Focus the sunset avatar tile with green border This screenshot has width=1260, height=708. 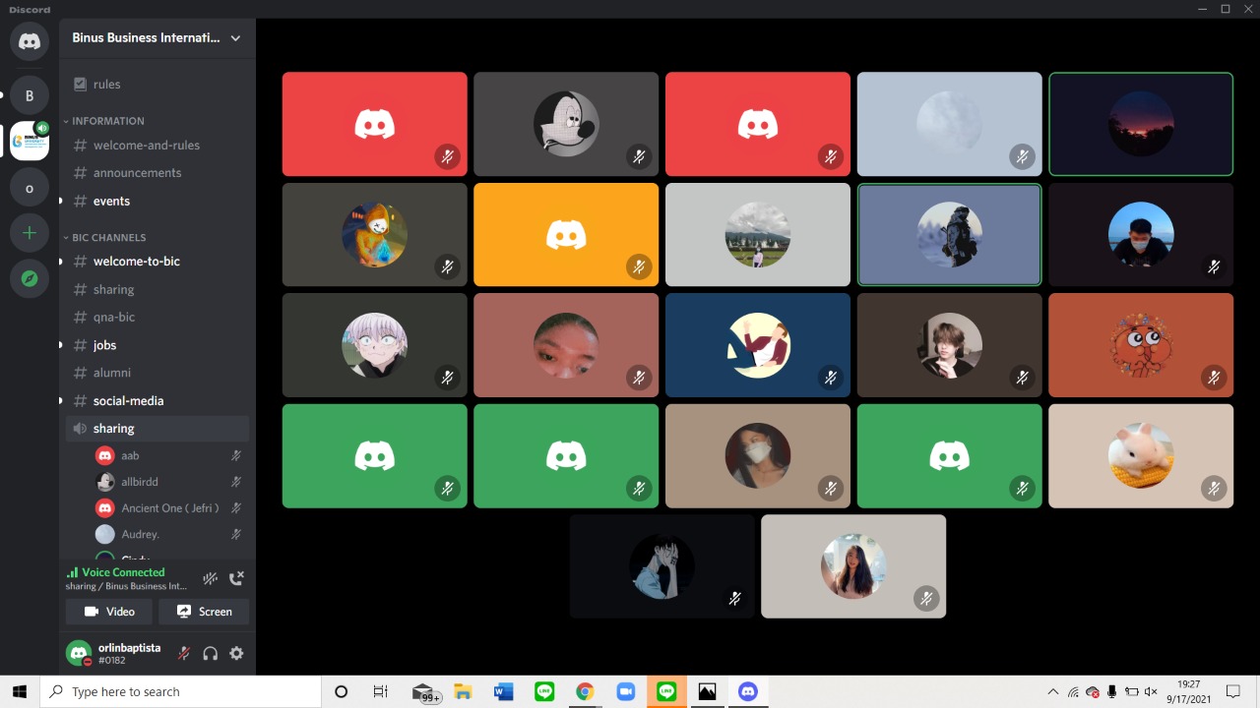pyautogui.click(x=1141, y=124)
